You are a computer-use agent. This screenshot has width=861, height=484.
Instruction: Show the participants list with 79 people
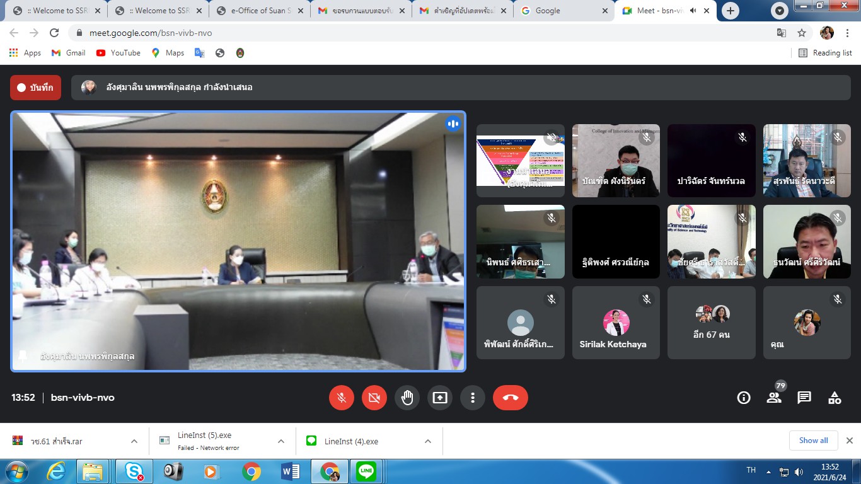click(x=774, y=398)
